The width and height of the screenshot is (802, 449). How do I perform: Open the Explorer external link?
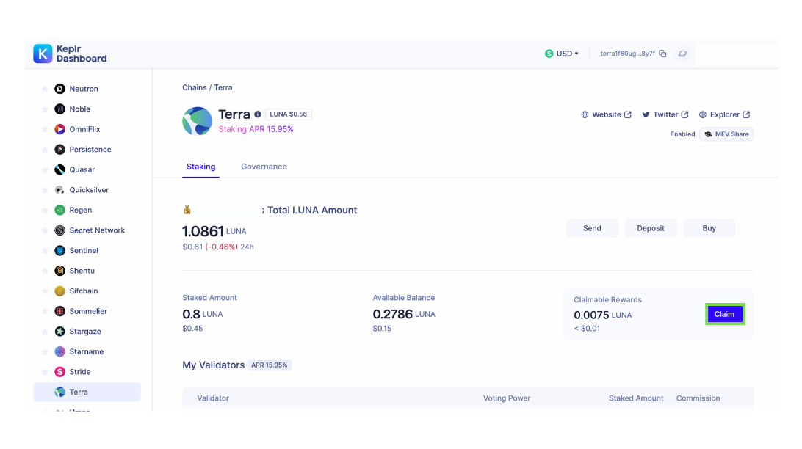click(725, 115)
